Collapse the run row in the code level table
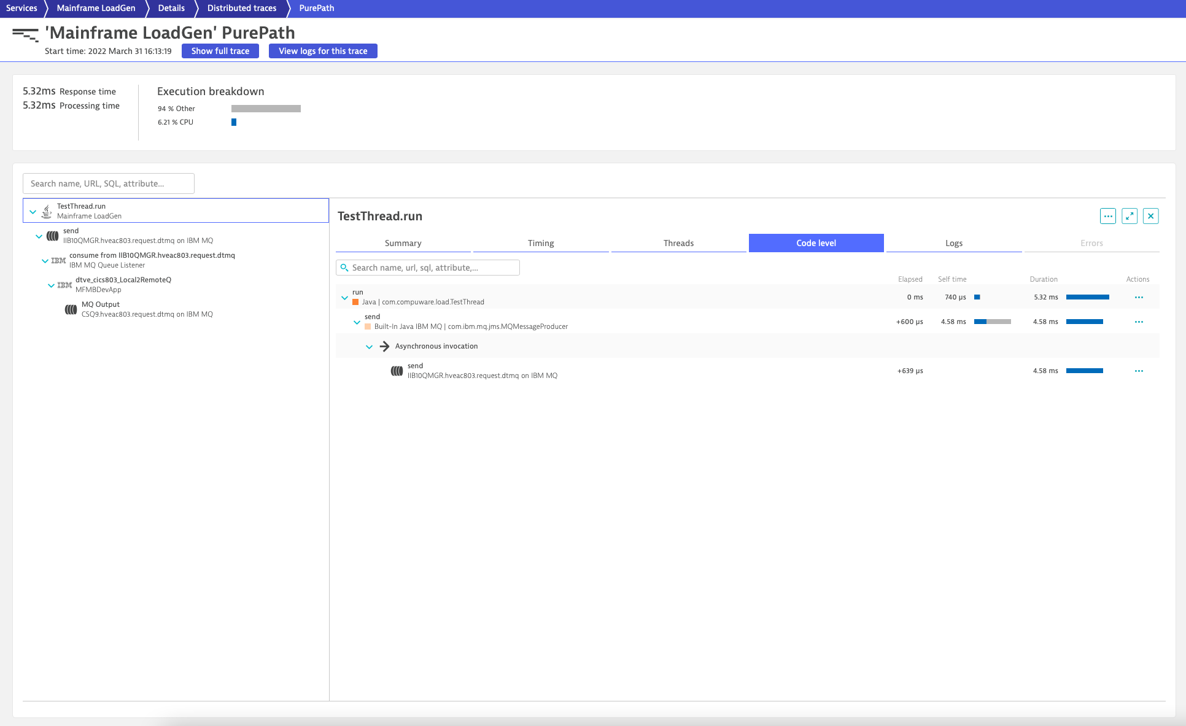The width and height of the screenshot is (1186, 726). [345, 298]
